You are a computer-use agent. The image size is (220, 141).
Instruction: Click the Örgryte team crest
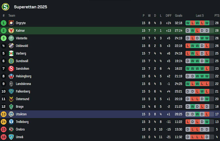[x=11, y=23]
